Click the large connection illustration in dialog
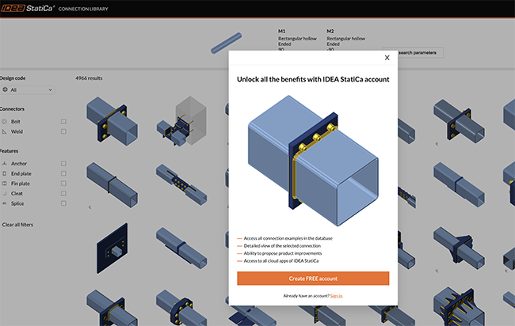The image size is (515, 326). [313, 161]
